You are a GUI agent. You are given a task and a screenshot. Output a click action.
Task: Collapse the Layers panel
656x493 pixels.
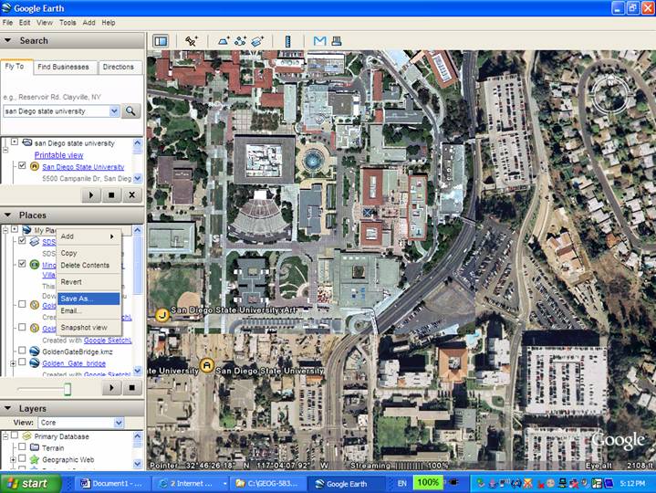[7, 408]
